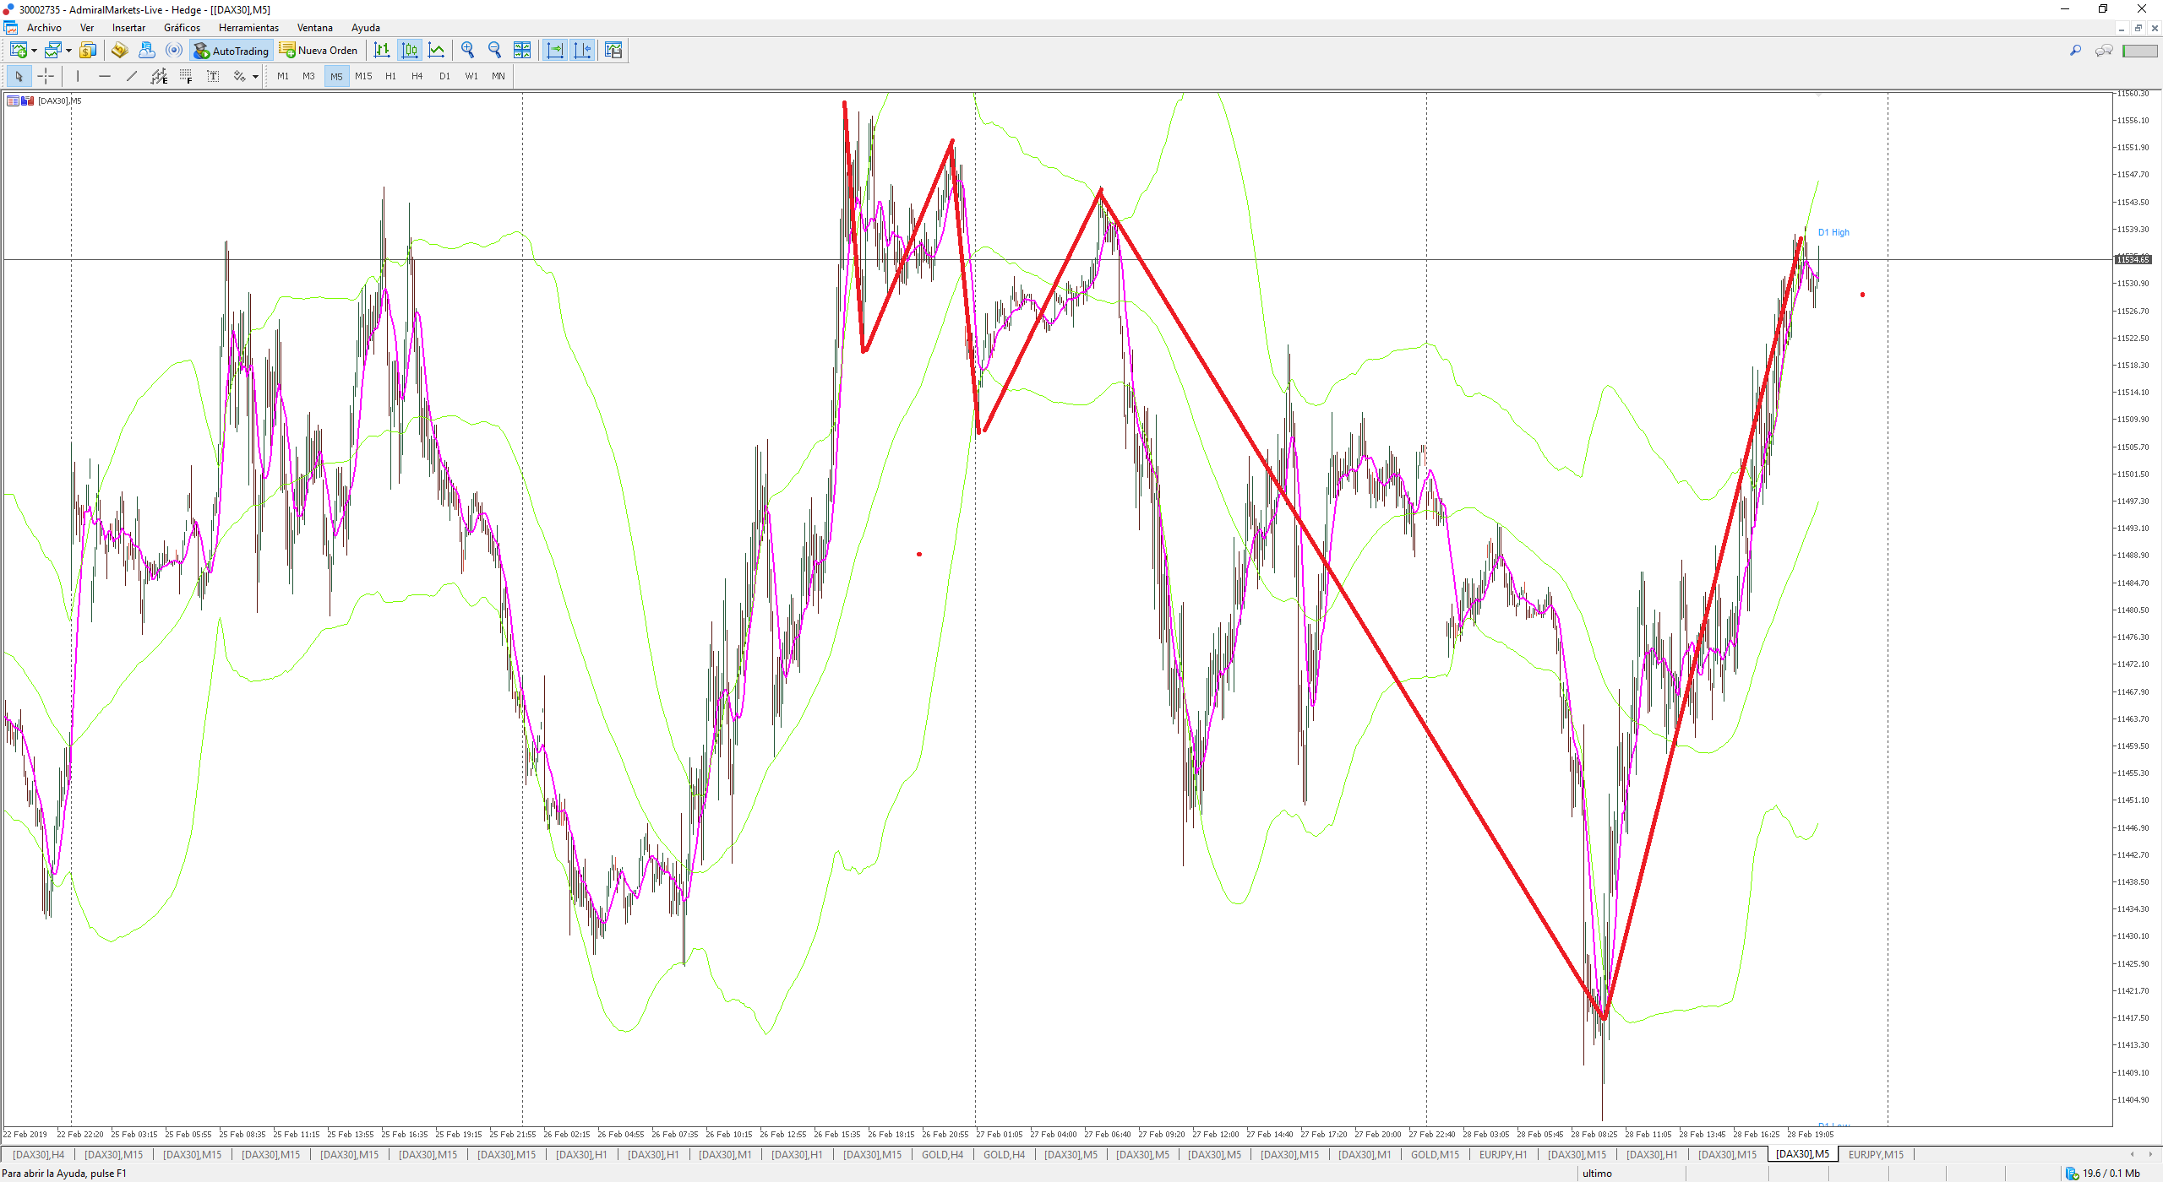Switch timeframe to H1
2163x1182 pixels.
coord(390,76)
